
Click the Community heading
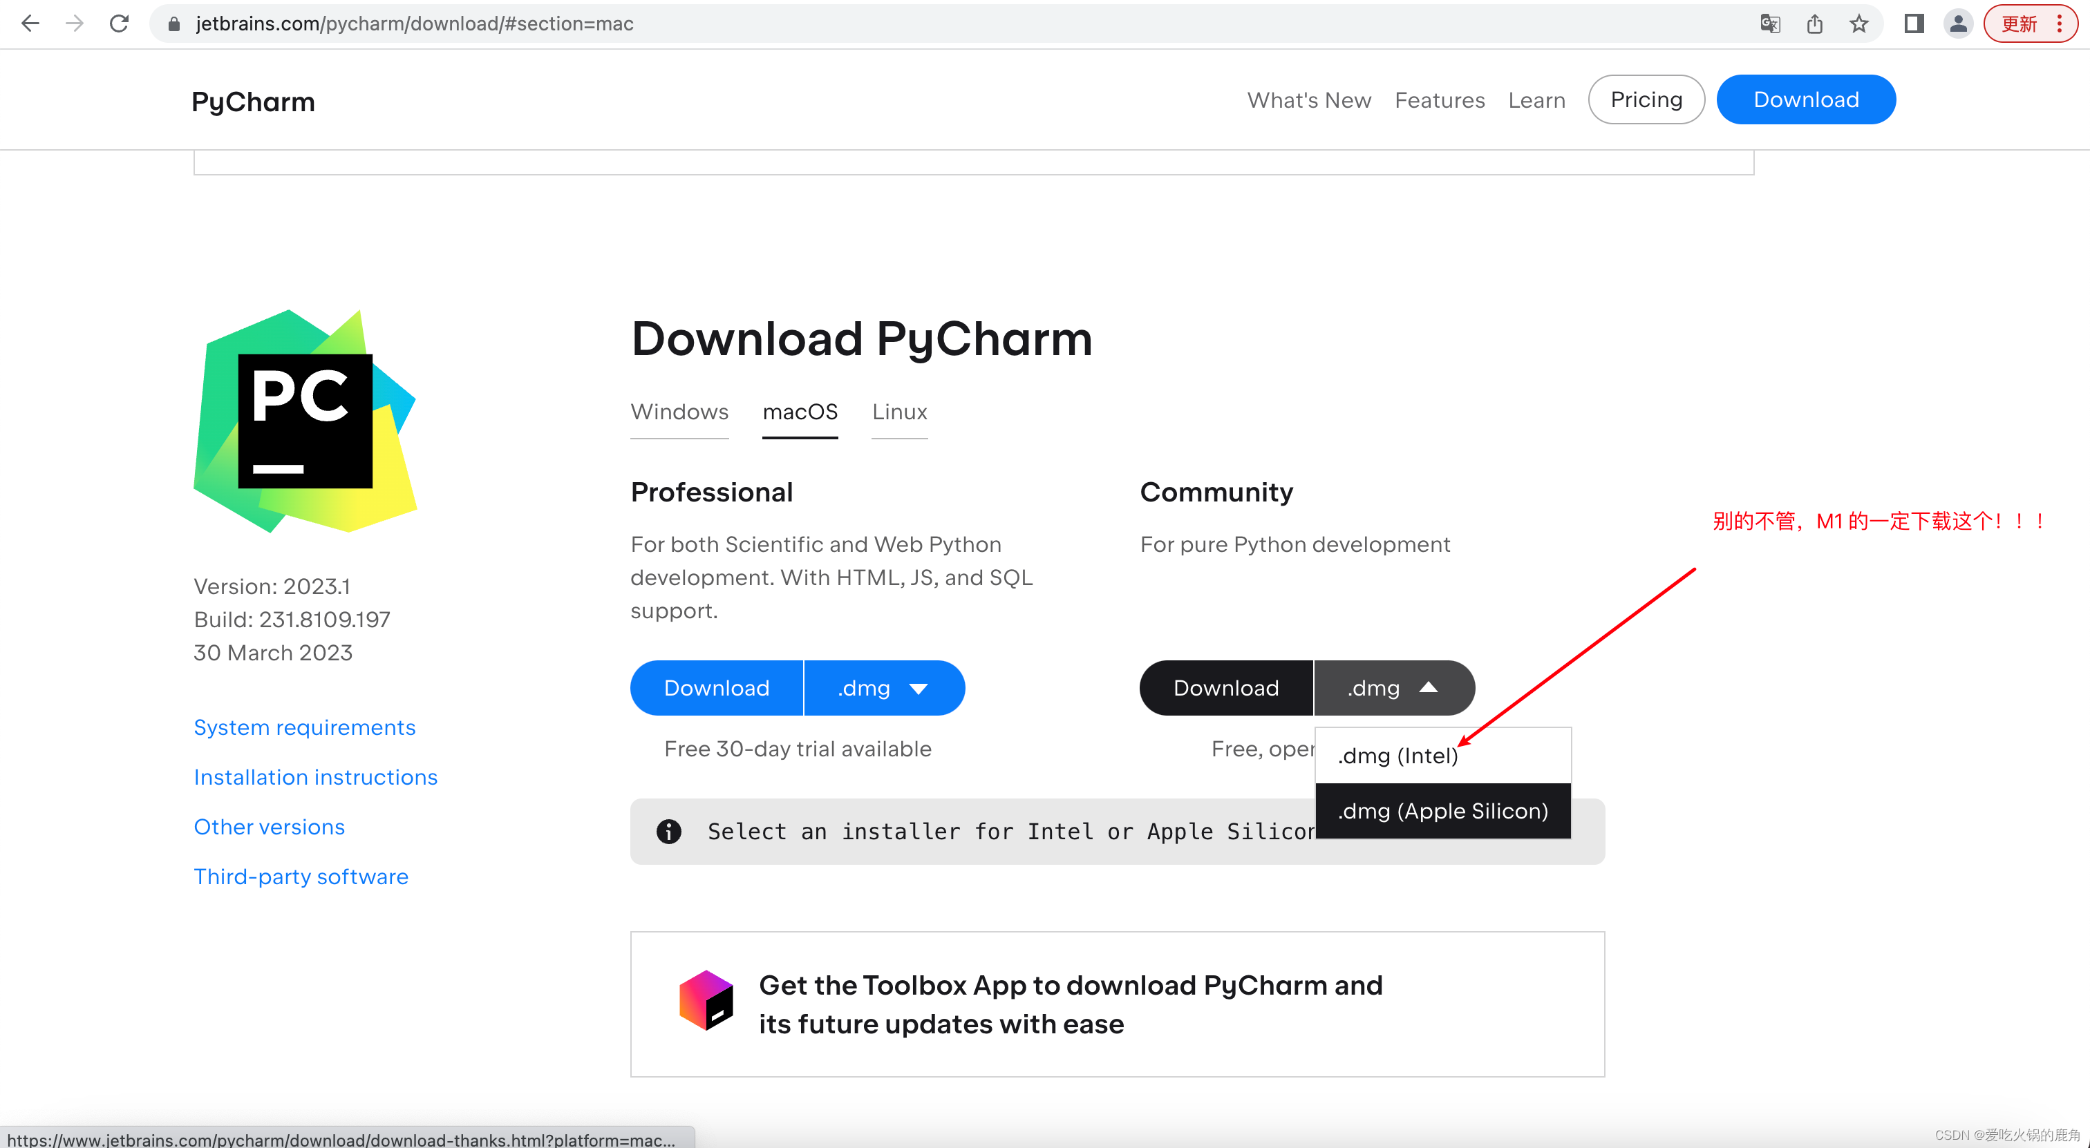[x=1216, y=492]
